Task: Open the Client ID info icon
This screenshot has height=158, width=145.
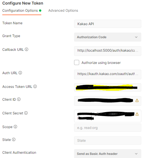Action: [19, 99]
